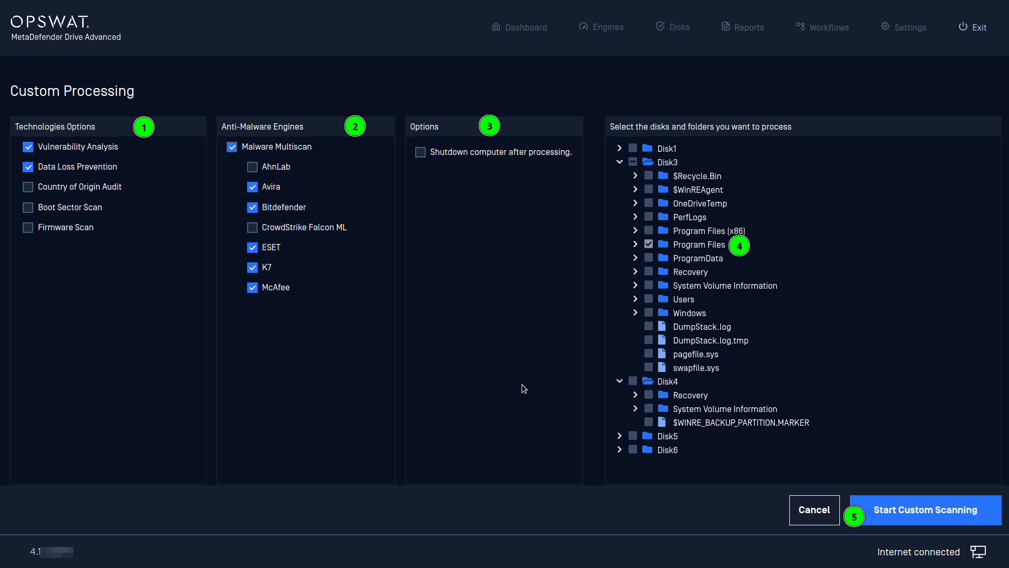Open the Disks section
Viewport: 1009px width, 568px height.
click(672, 27)
